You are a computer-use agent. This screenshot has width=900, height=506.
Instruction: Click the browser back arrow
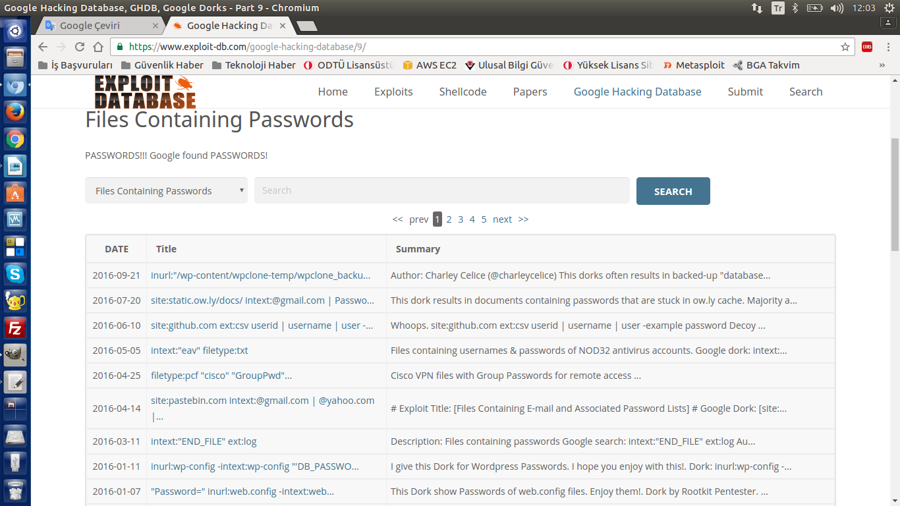coord(43,47)
